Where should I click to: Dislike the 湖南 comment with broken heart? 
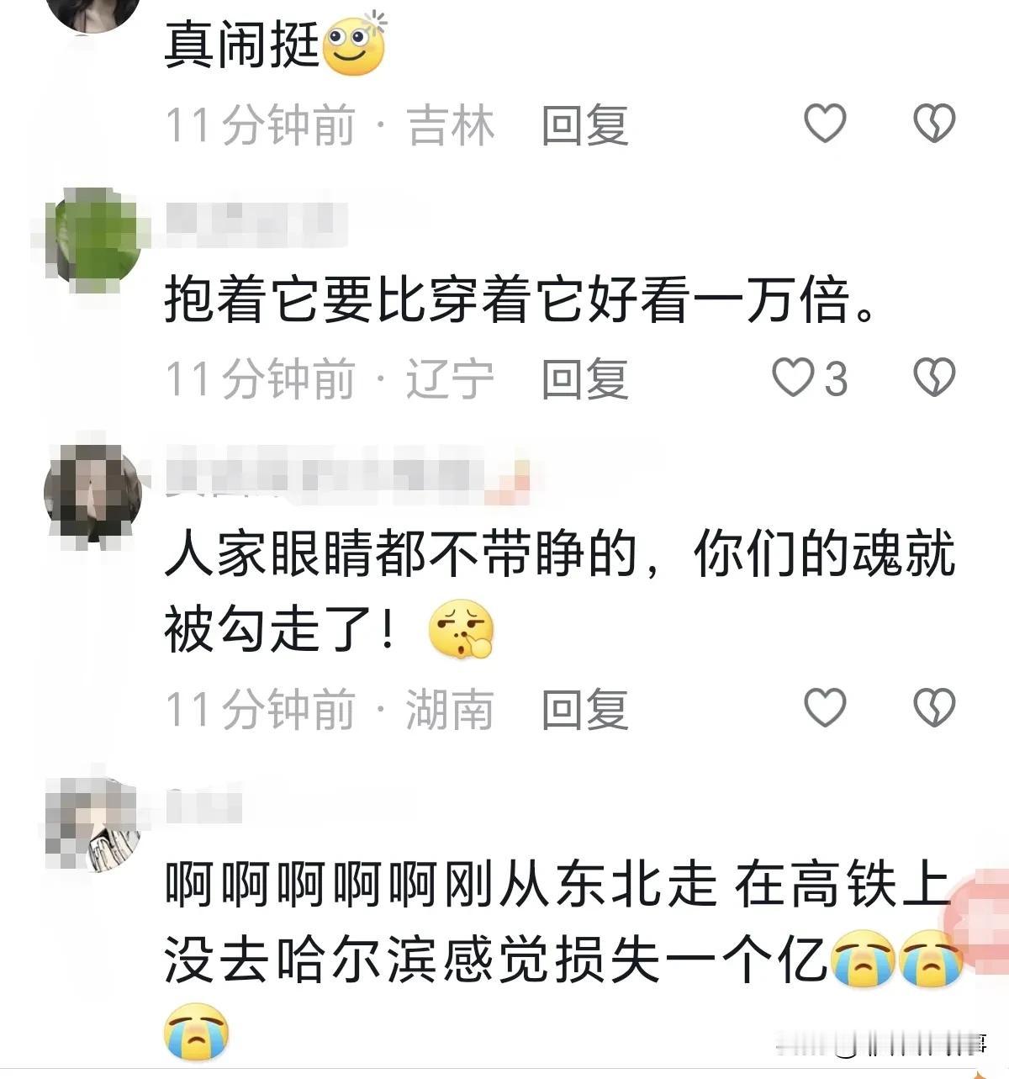click(934, 707)
